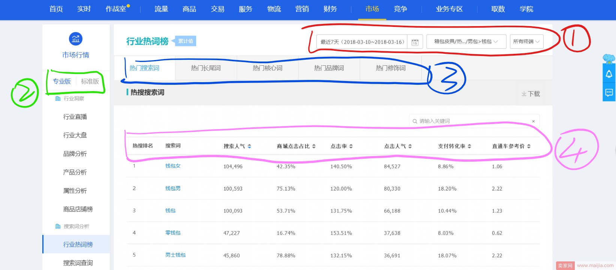
Task: Open 业务专区 in top navigation
Action: (x=449, y=9)
